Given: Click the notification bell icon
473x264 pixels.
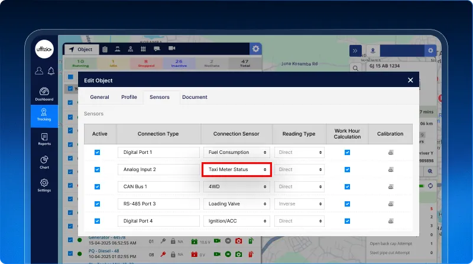Looking at the screenshot, I should (x=51, y=71).
